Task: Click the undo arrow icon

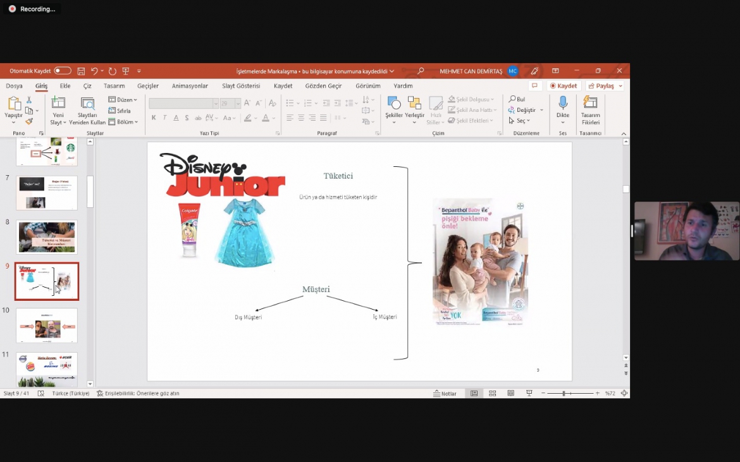Action: pyautogui.click(x=94, y=71)
